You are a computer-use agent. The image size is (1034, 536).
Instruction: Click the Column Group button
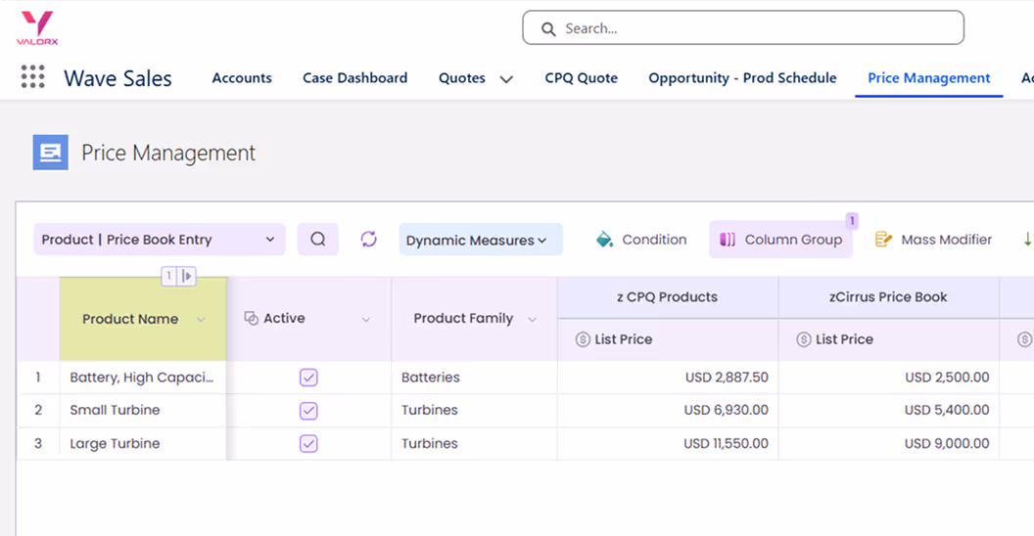coord(780,240)
